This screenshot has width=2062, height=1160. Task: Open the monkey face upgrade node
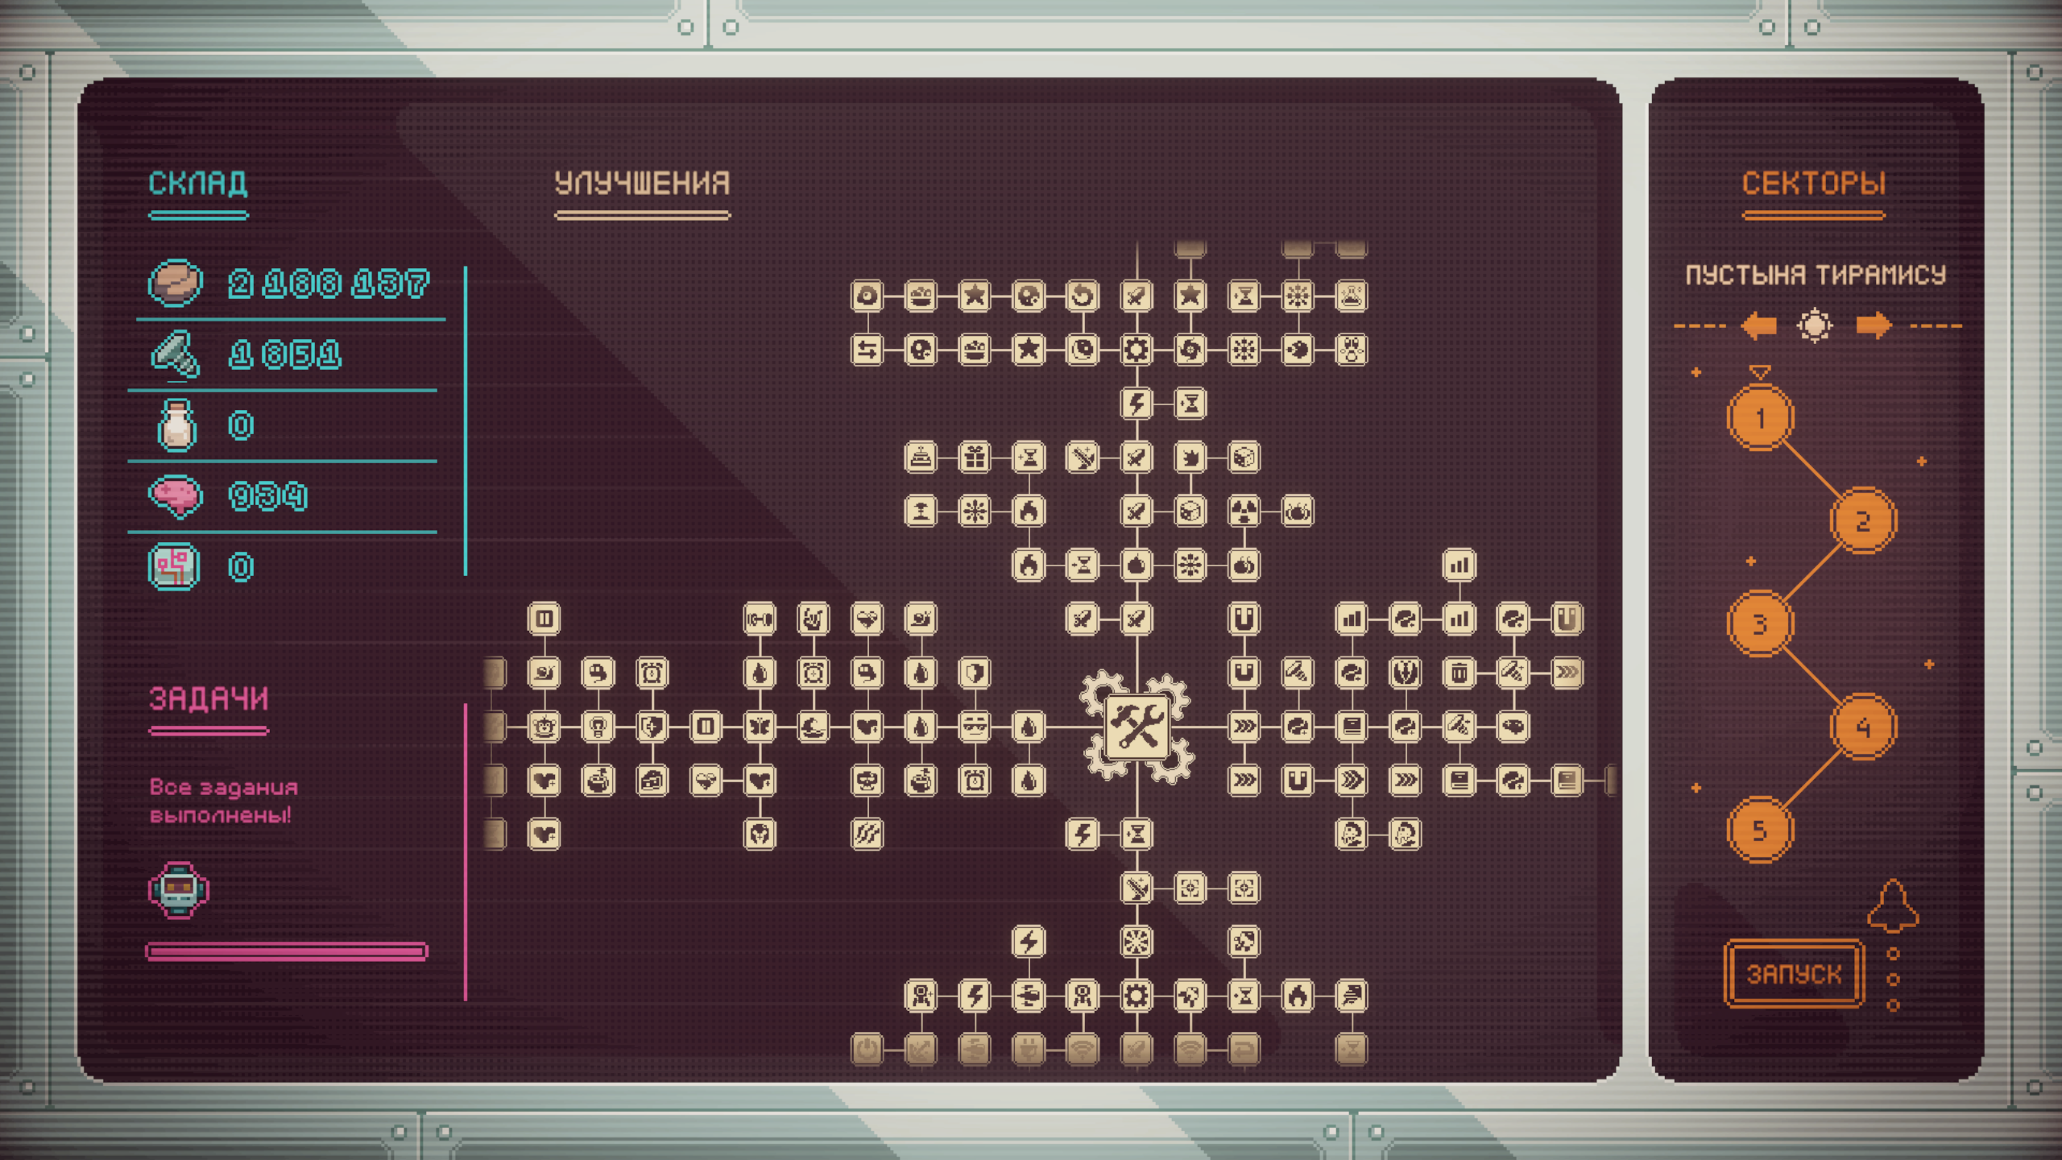(x=544, y=727)
